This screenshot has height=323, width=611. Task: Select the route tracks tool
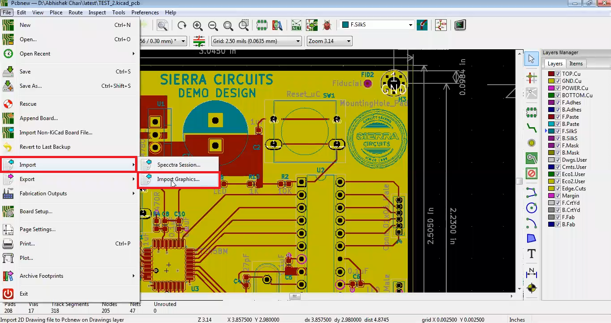(x=532, y=127)
